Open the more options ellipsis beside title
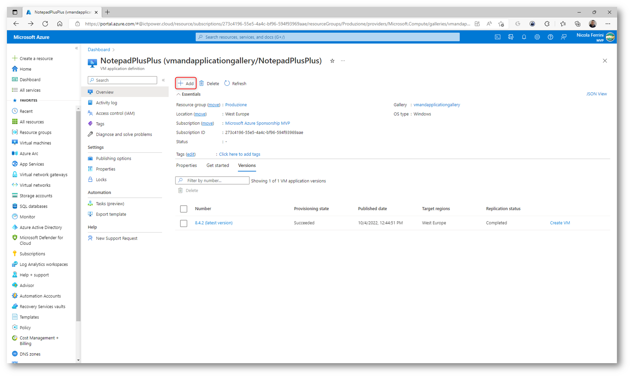The image size is (631, 377). coord(343,61)
